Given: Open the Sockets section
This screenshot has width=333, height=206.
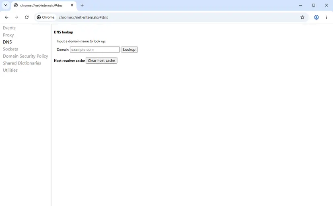Looking at the screenshot, I should [10, 49].
